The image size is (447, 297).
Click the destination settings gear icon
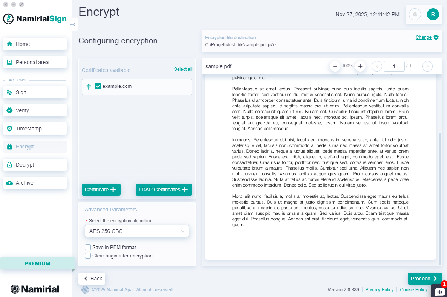[x=436, y=37]
